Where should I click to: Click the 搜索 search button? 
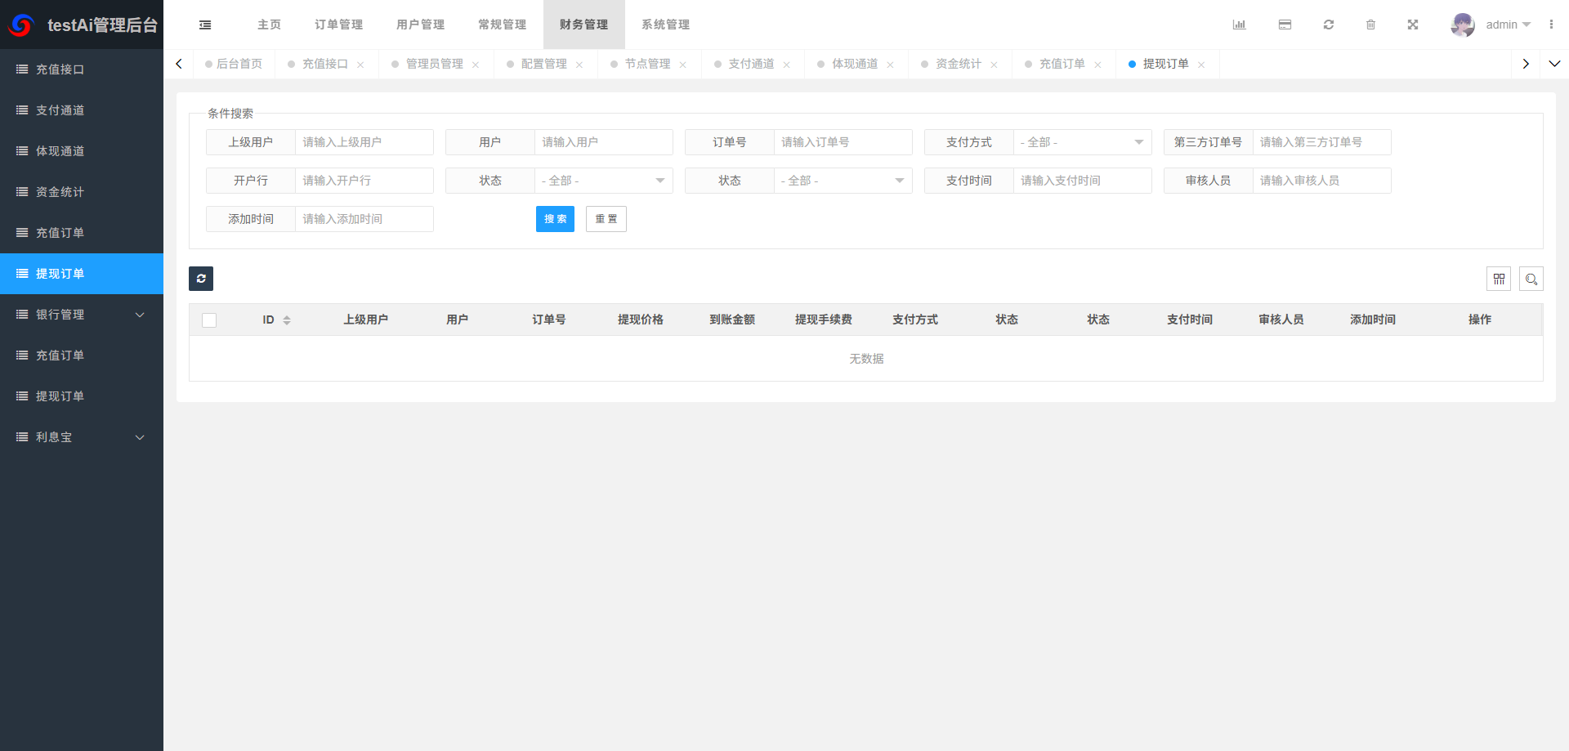[555, 218]
